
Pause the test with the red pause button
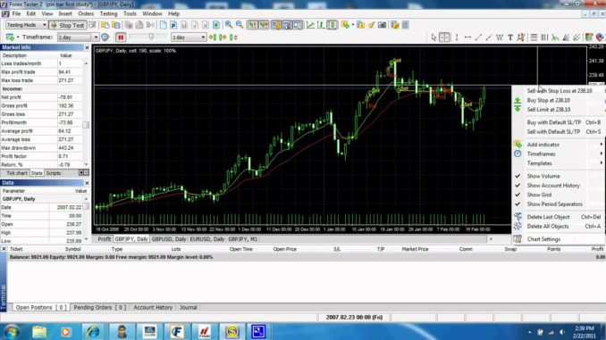121,37
